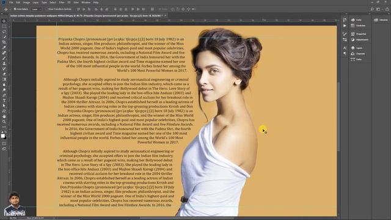Open the Color panel
Screen dimensions: 391x220
tap(356, 20)
